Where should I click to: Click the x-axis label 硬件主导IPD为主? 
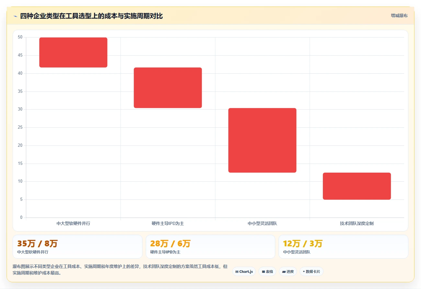(168, 223)
